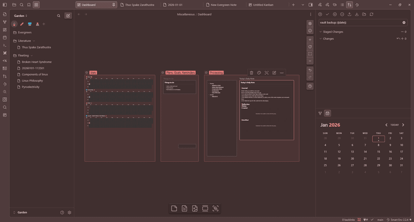Toggle the pin on Dashboard tab
The height and width of the screenshot is (222, 414).
113,5
